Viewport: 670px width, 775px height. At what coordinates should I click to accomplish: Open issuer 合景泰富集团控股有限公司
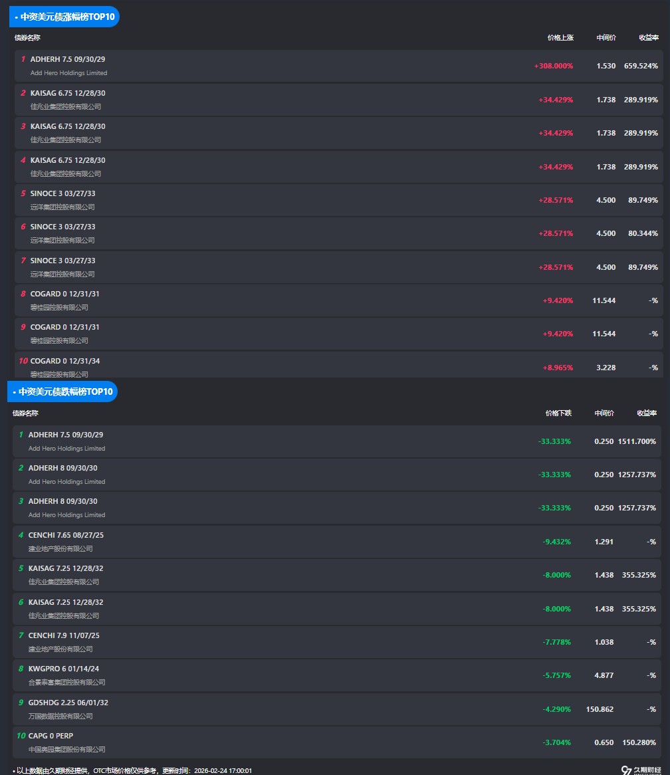[66, 682]
